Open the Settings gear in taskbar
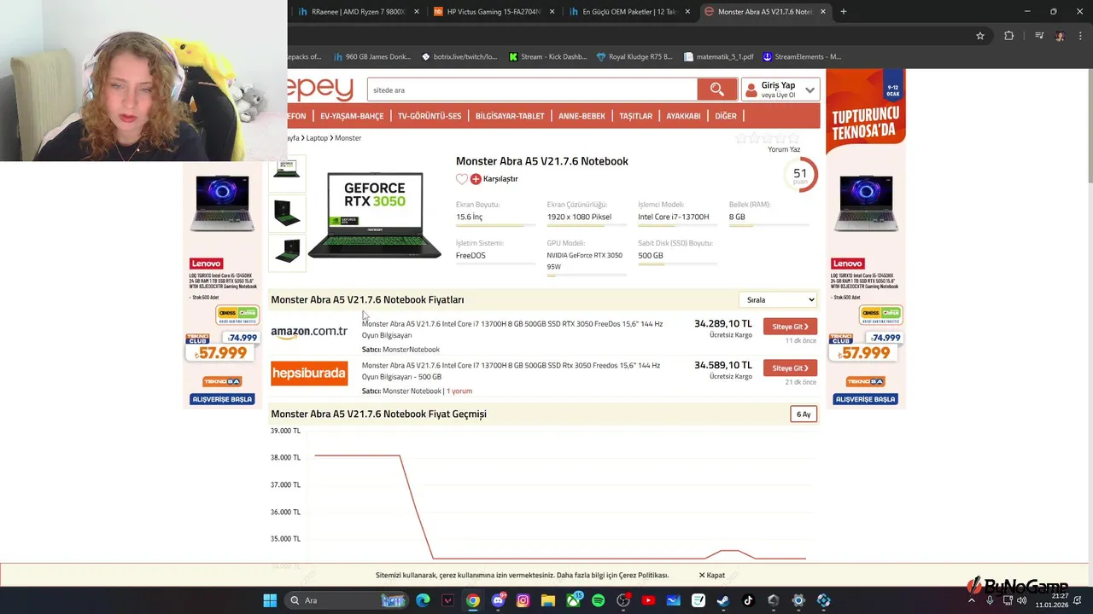 point(798,600)
